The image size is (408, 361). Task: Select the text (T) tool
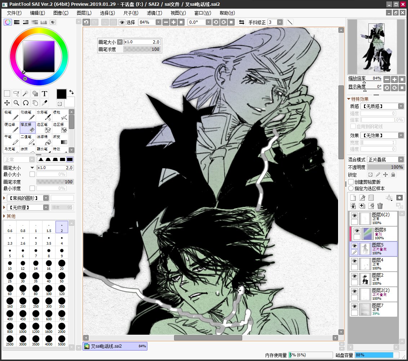coord(44,93)
